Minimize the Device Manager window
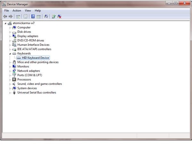The height and width of the screenshot is (144, 192). [169, 3]
